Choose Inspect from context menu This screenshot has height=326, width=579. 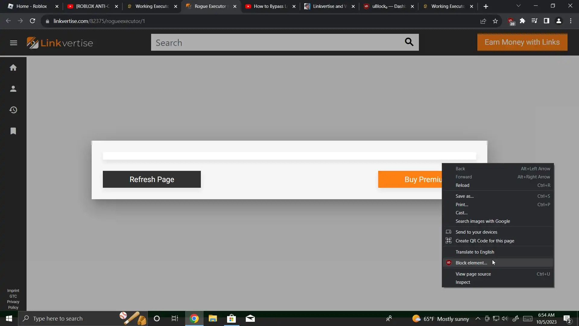click(x=463, y=282)
